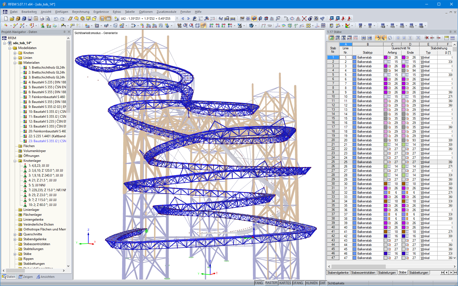This screenshot has width=458, height=286.
Task: Disable the DXF toggle in the status bar
Action: (322, 283)
